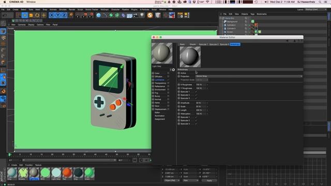The image size is (331, 186).
Task: Click last-used tool icon after Rotate
Action: pos(43,15)
